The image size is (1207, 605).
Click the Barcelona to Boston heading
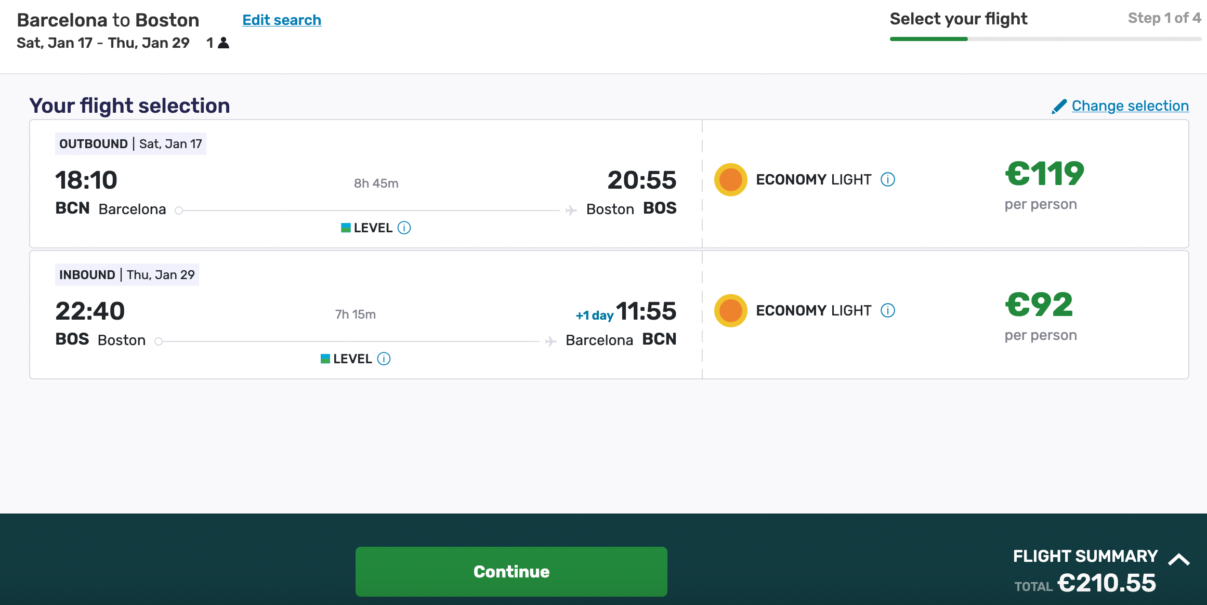click(x=108, y=20)
